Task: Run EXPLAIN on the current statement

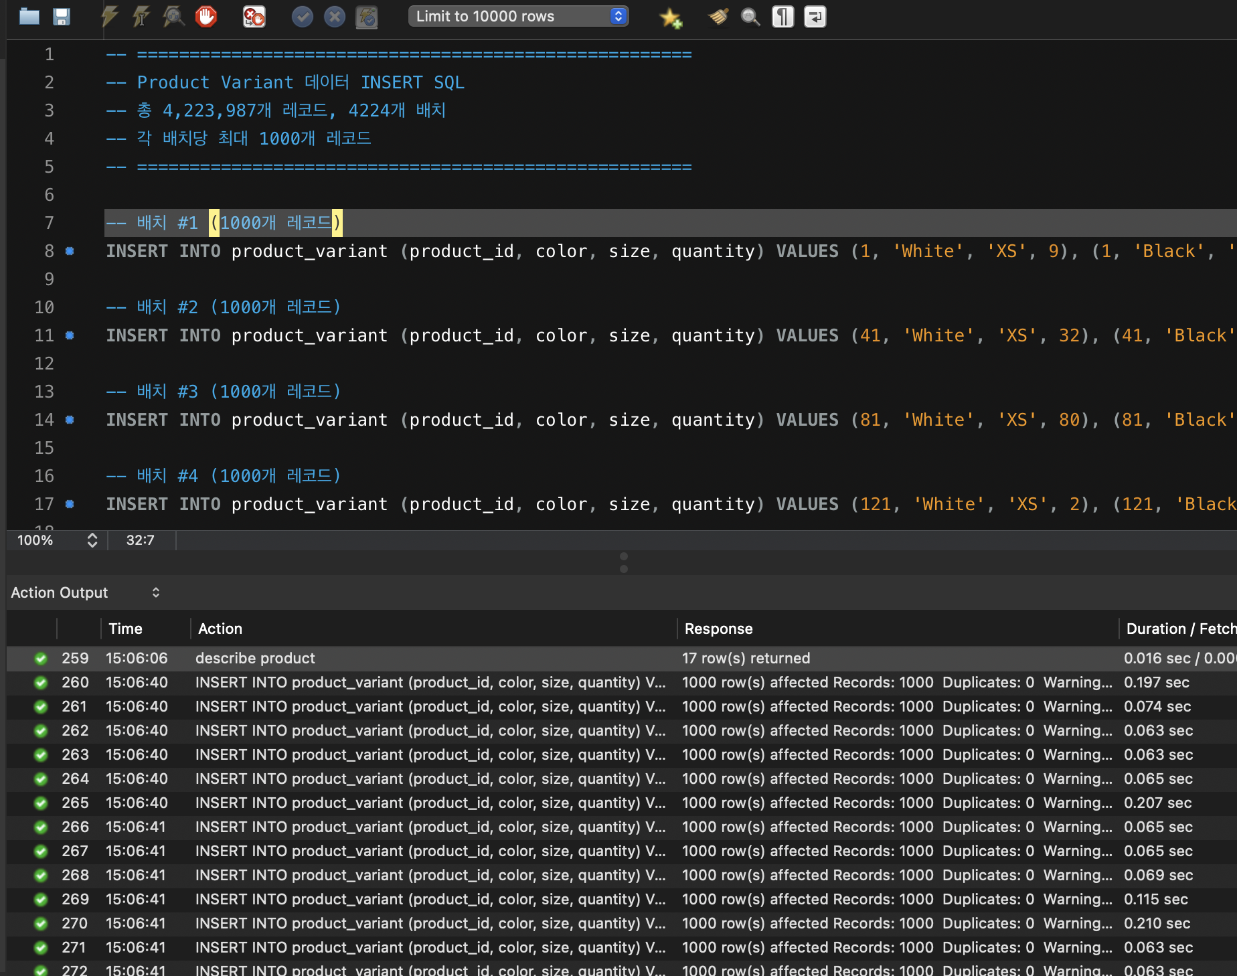Action: 173,17
